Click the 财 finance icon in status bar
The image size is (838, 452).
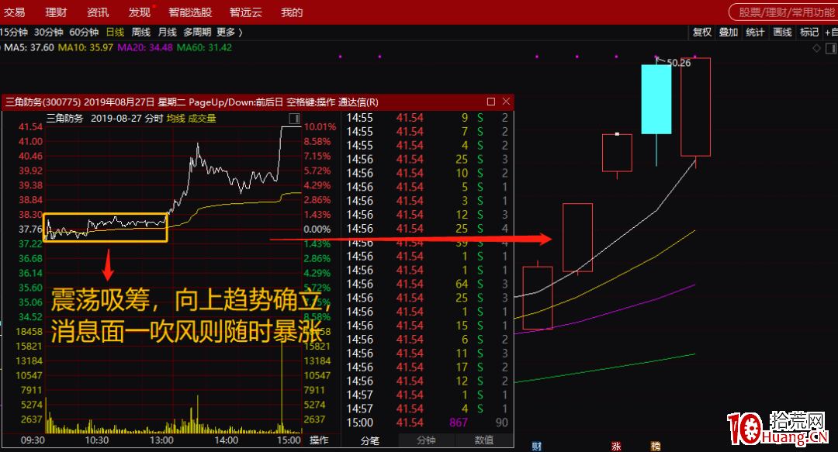pyautogui.click(x=537, y=444)
